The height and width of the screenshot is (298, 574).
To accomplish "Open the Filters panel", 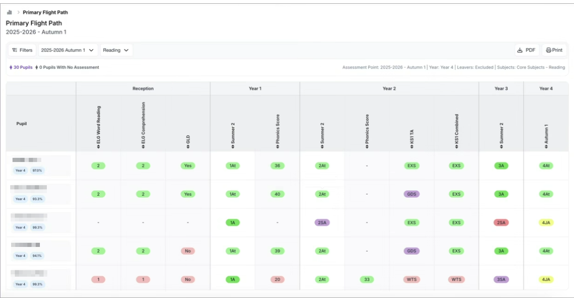I will (x=22, y=50).
